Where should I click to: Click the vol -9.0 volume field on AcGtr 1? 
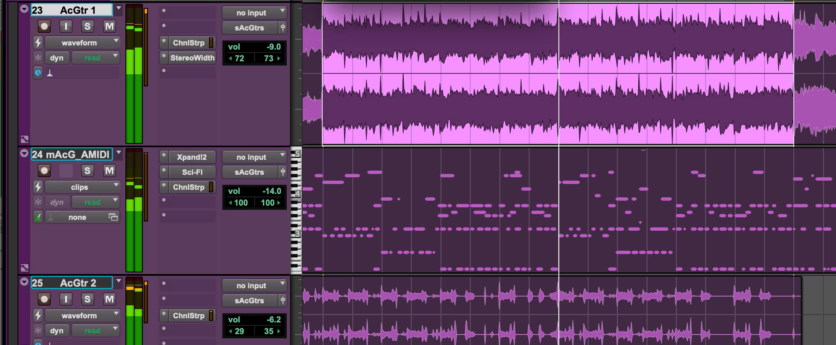pyautogui.click(x=254, y=47)
